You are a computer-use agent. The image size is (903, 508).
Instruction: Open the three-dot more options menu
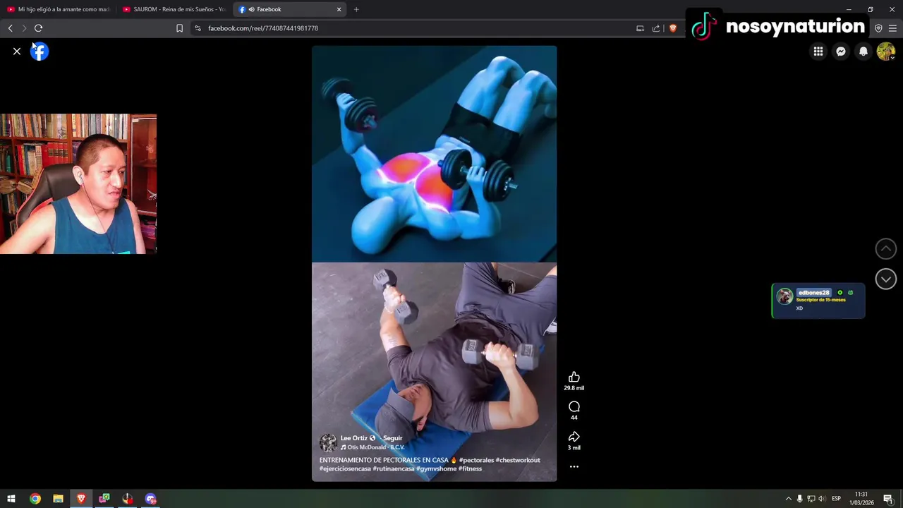[x=574, y=466]
